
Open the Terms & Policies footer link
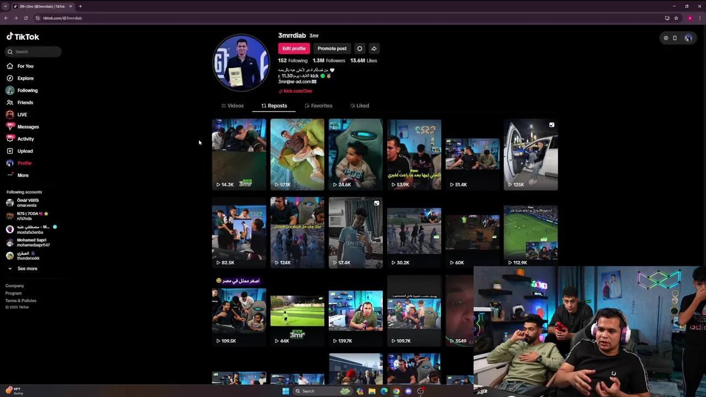[x=20, y=301]
